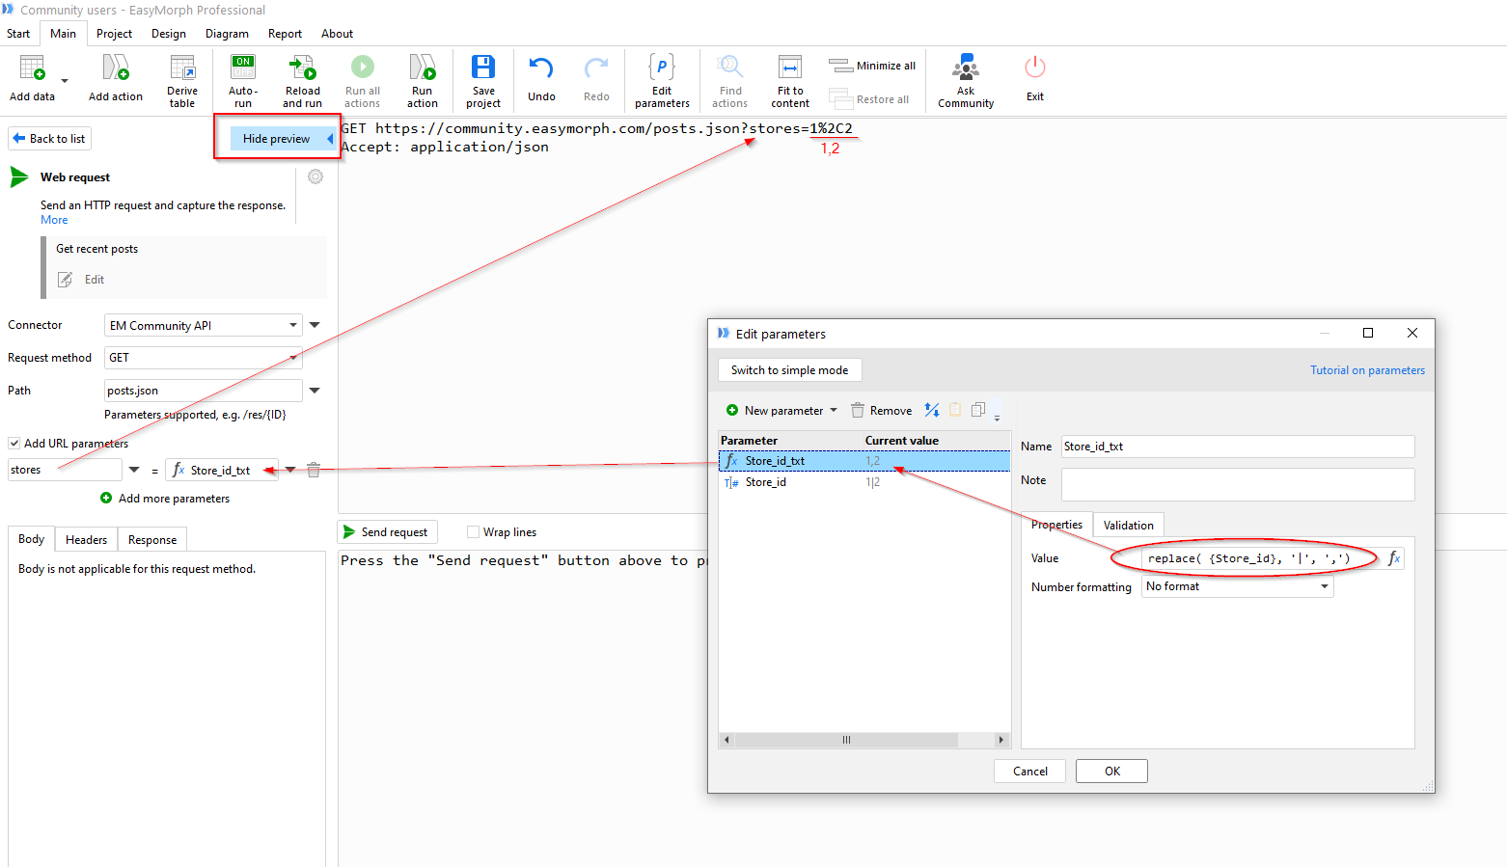This screenshot has width=1507, height=867.
Task: Switch to the Headers tab
Action: [x=86, y=540]
